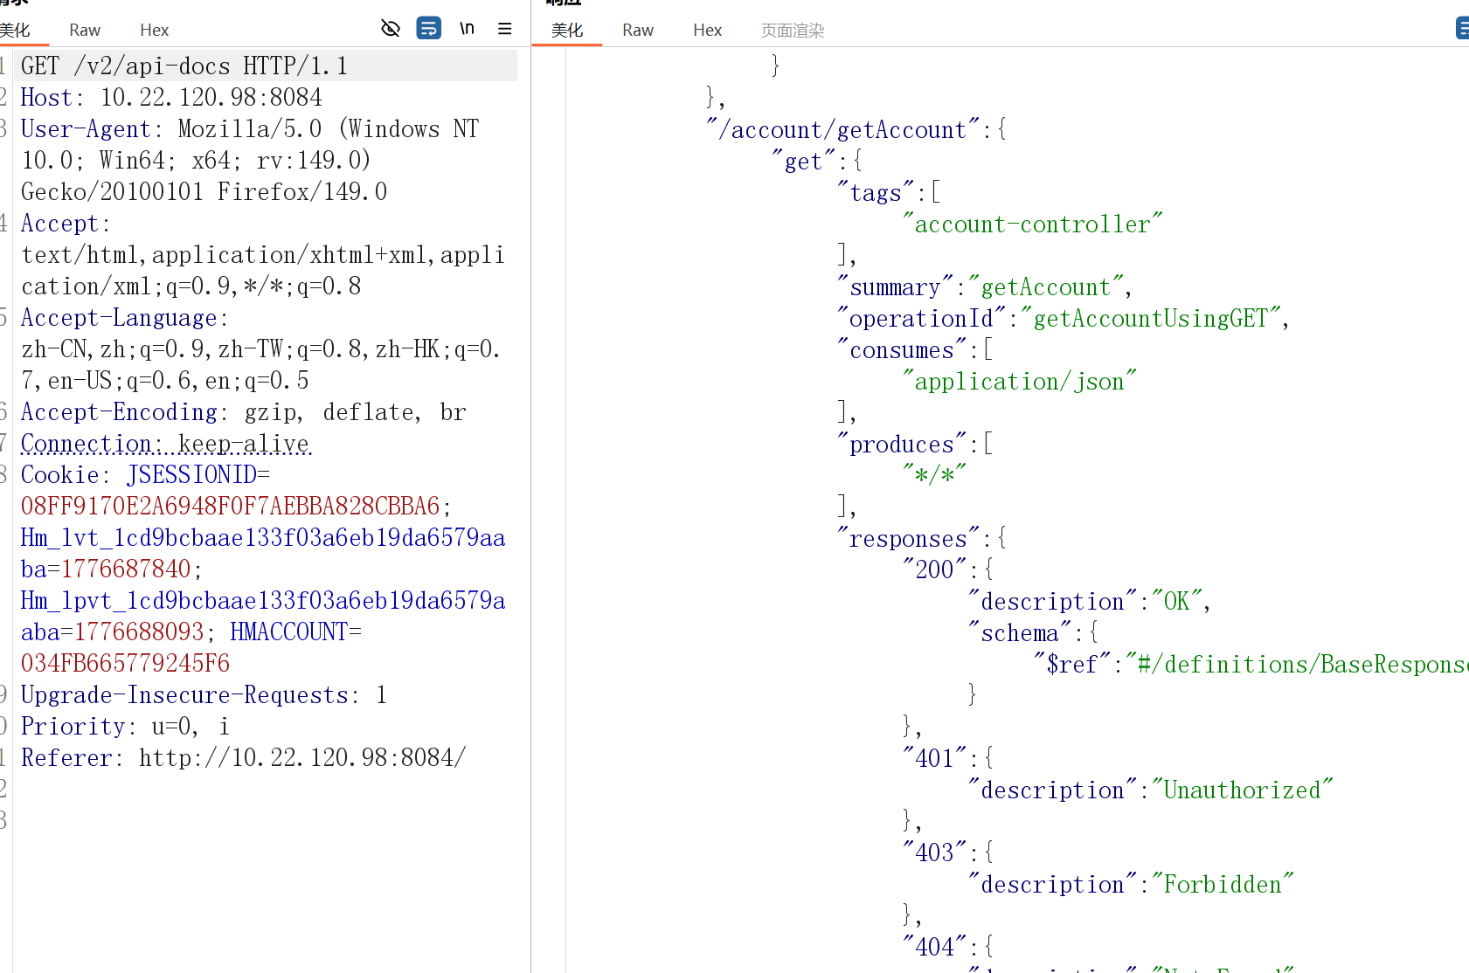Click the "application/json" consumes value

click(1020, 381)
